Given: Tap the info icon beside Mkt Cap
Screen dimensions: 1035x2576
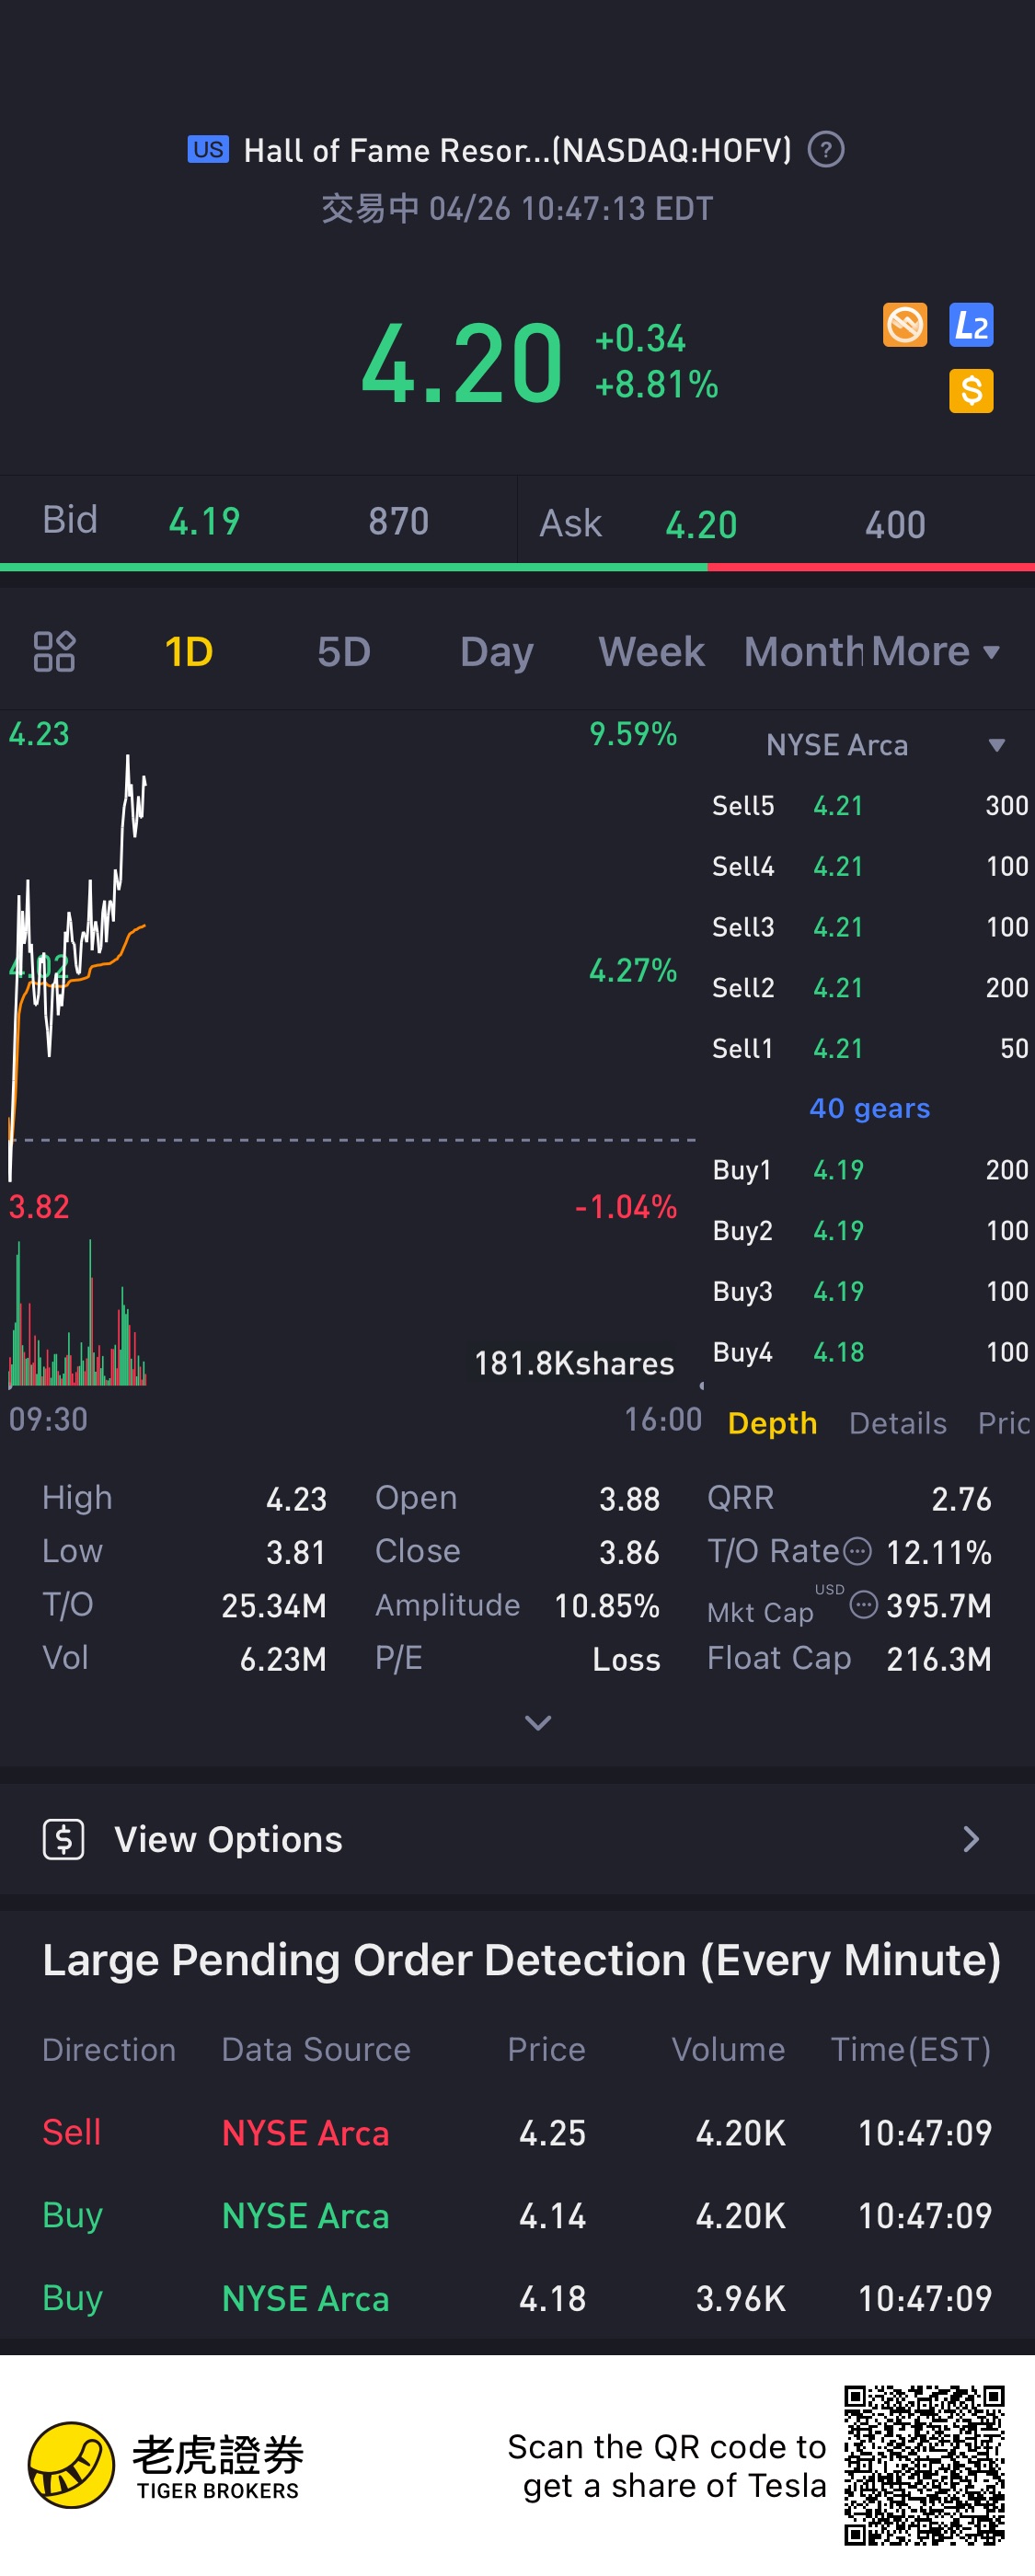Looking at the screenshot, I should (x=863, y=1604).
